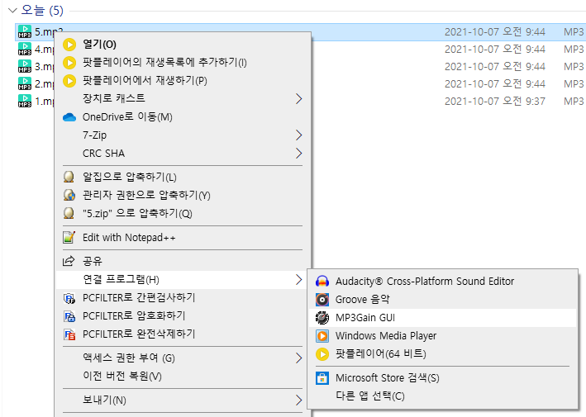Image resolution: width=586 pixels, height=417 pixels.
Task: Click the share icon beside 공유
Action: [x=69, y=261]
